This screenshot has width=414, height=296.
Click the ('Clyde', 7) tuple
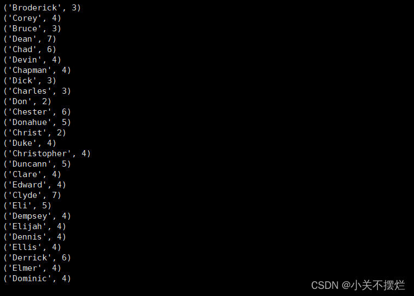point(32,195)
